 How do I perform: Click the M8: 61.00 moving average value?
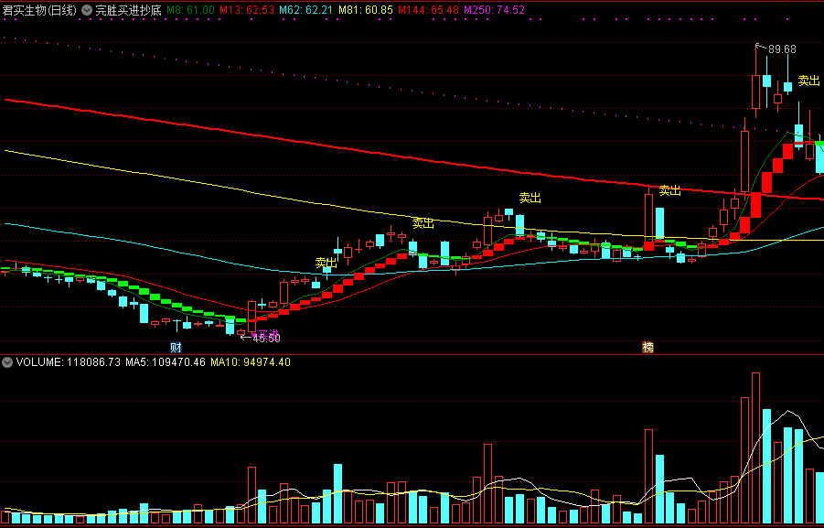(x=190, y=10)
